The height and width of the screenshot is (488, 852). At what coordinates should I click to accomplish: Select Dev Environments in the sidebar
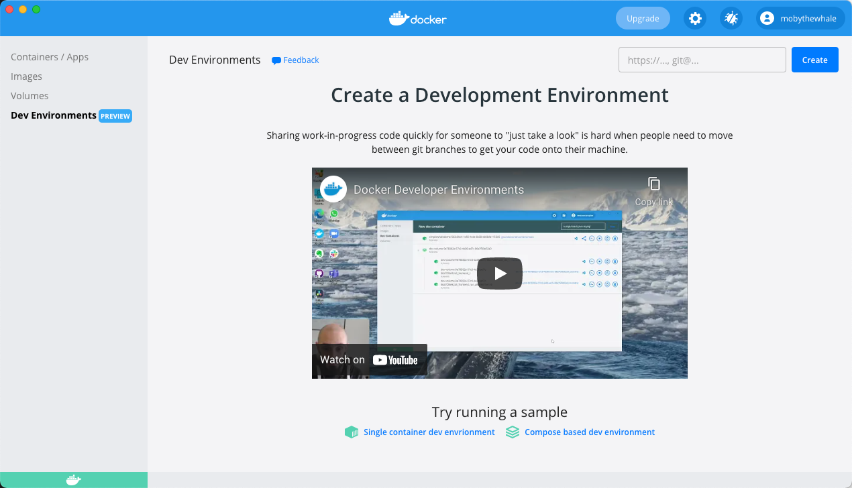(53, 115)
